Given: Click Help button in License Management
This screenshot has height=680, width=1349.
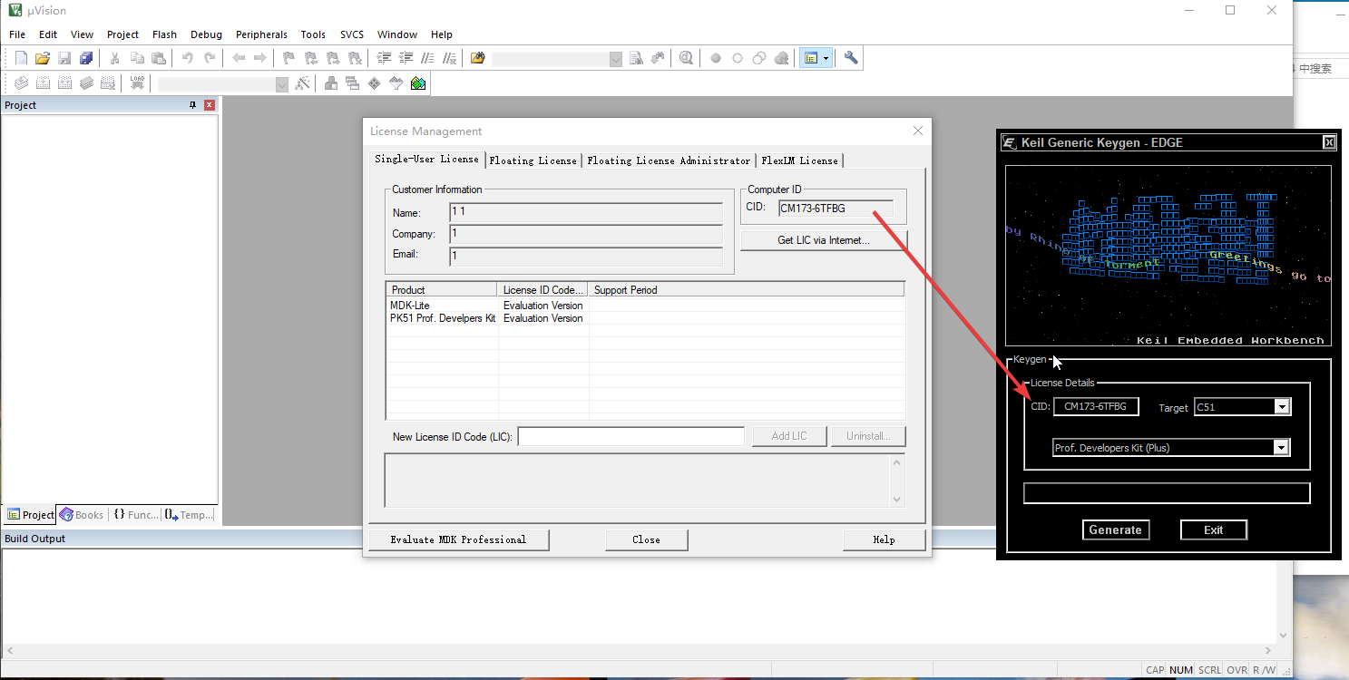Looking at the screenshot, I should coord(884,539).
